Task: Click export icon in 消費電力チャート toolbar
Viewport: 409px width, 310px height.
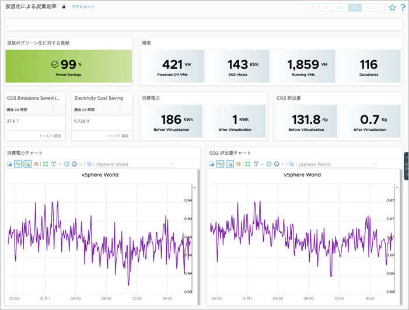Action: [10, 164]
